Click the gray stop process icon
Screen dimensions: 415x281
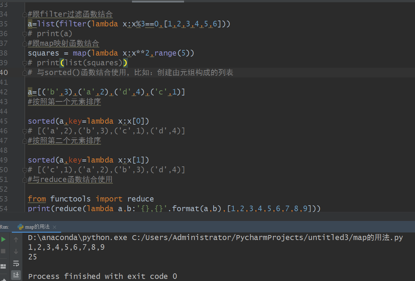coord(3,251)
